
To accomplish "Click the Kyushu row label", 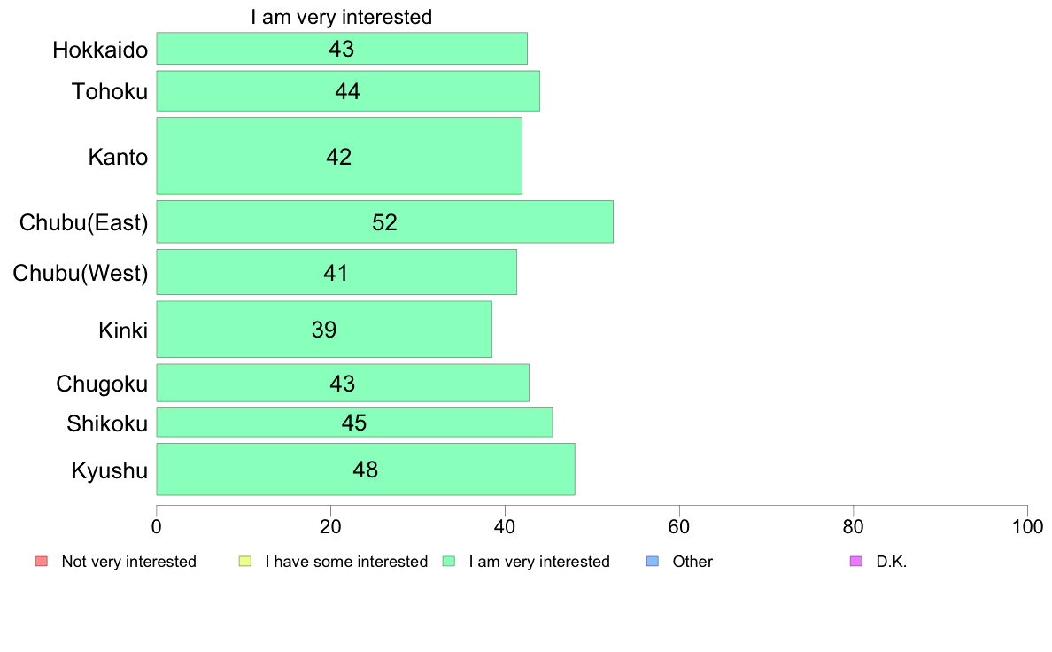I will [109, 470].
